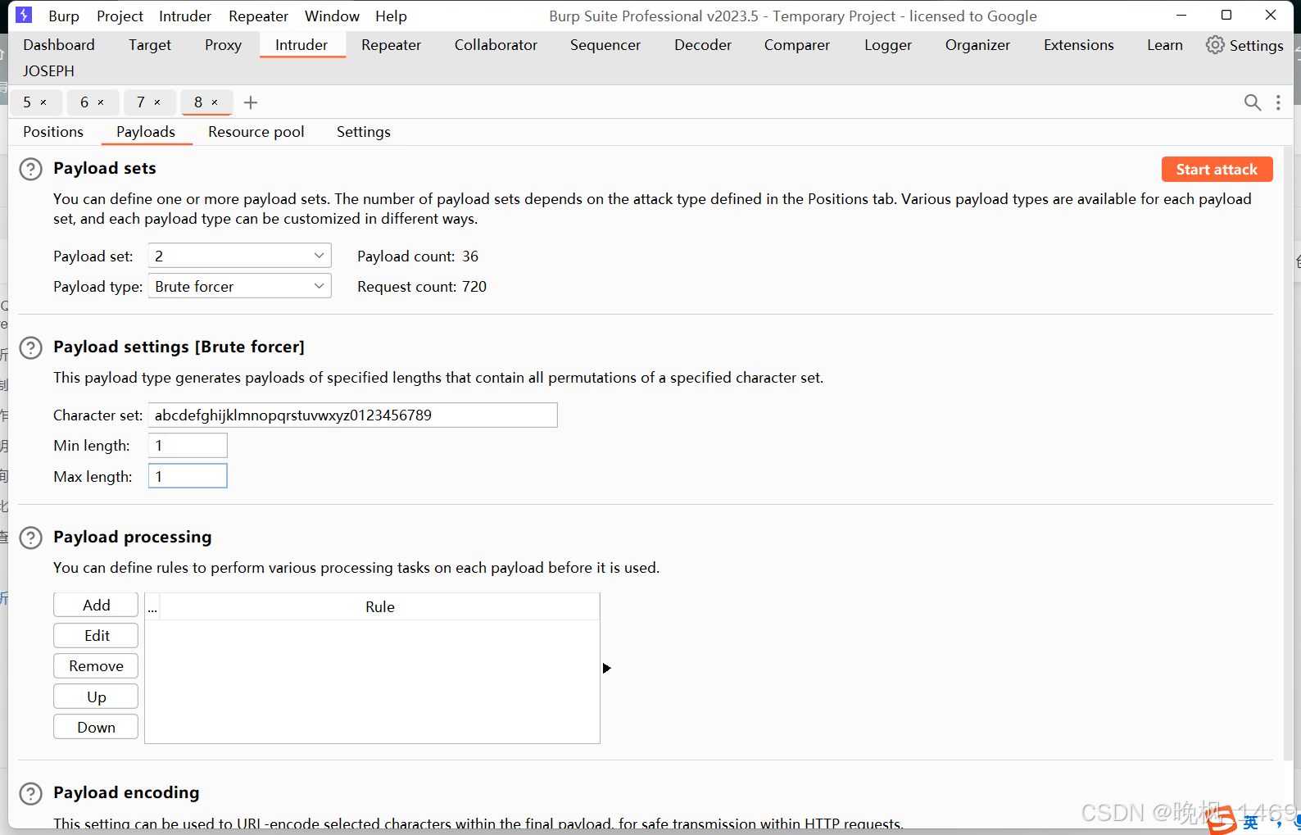Open the Repeater menu
Image resolution: width=1301 pixels, height=835 pixels.
[258, 16]
